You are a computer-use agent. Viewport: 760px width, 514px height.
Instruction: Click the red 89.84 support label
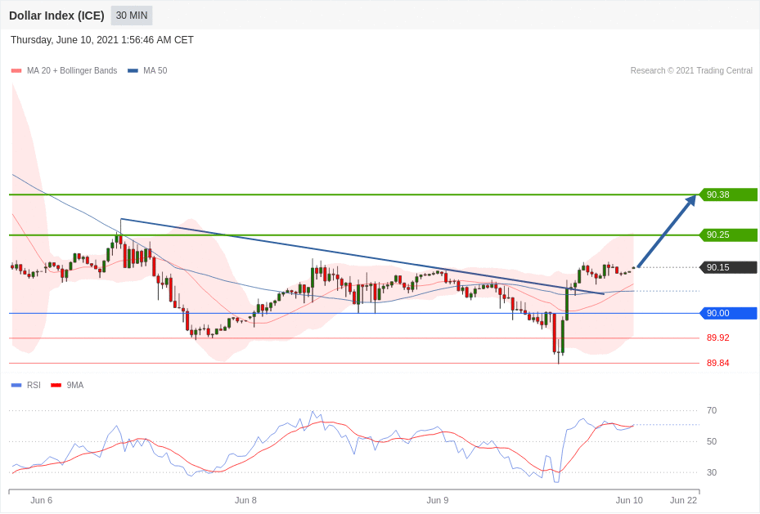click(717, 363)
